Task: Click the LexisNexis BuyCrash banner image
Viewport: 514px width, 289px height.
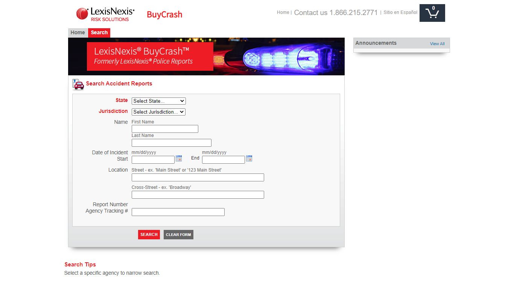Action: click(x=206, y=56)
